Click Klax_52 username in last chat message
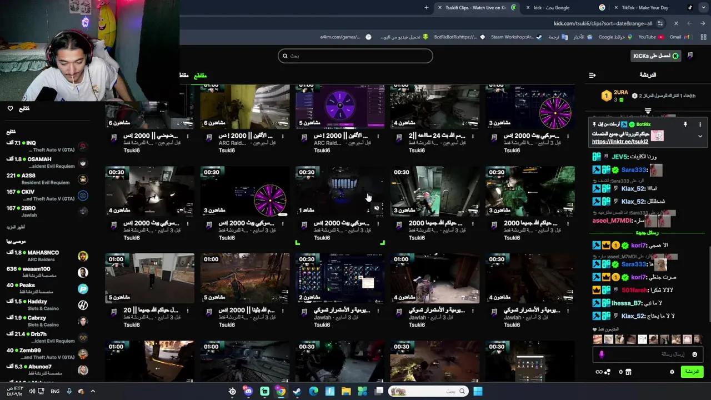 [x=633, y=316]
